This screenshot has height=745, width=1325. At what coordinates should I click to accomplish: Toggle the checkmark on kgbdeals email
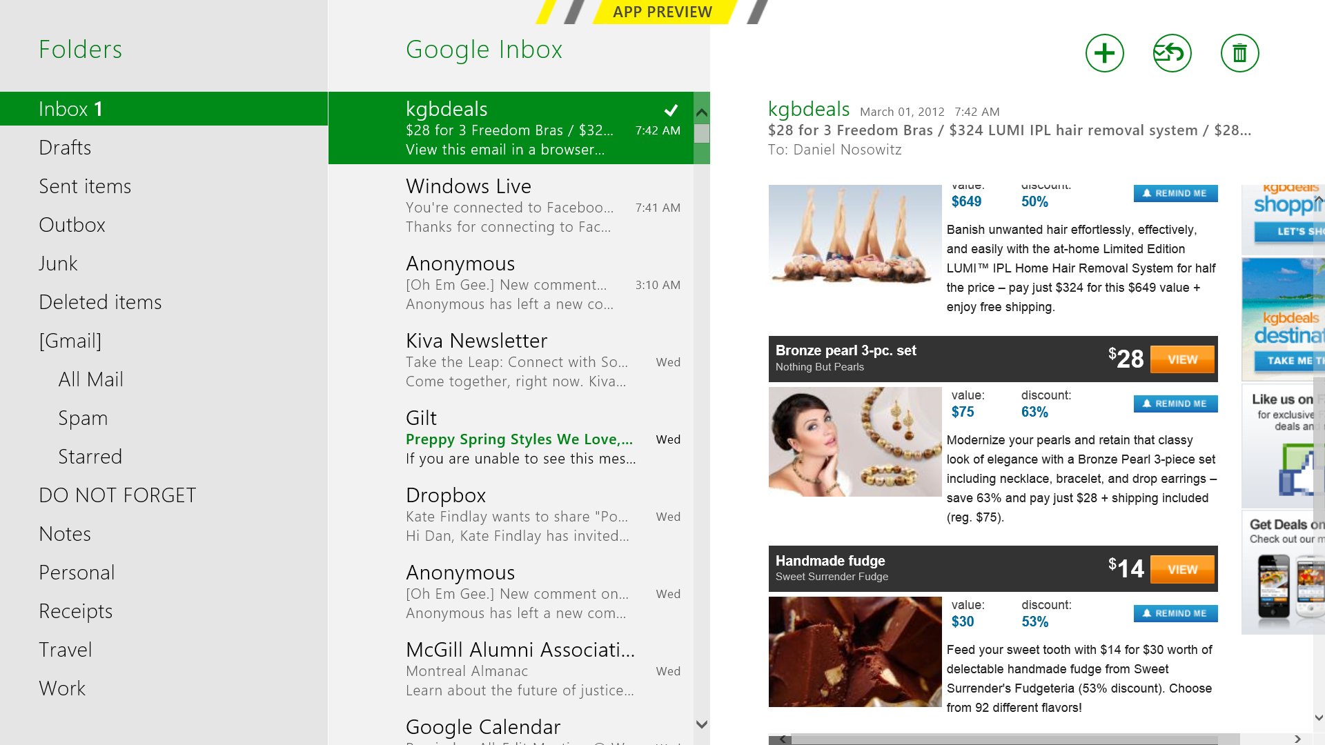[x=671, y=110]
